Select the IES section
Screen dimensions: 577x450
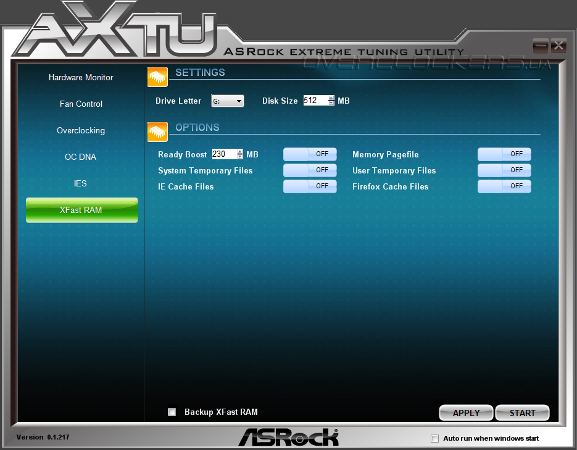coord(80,183)
